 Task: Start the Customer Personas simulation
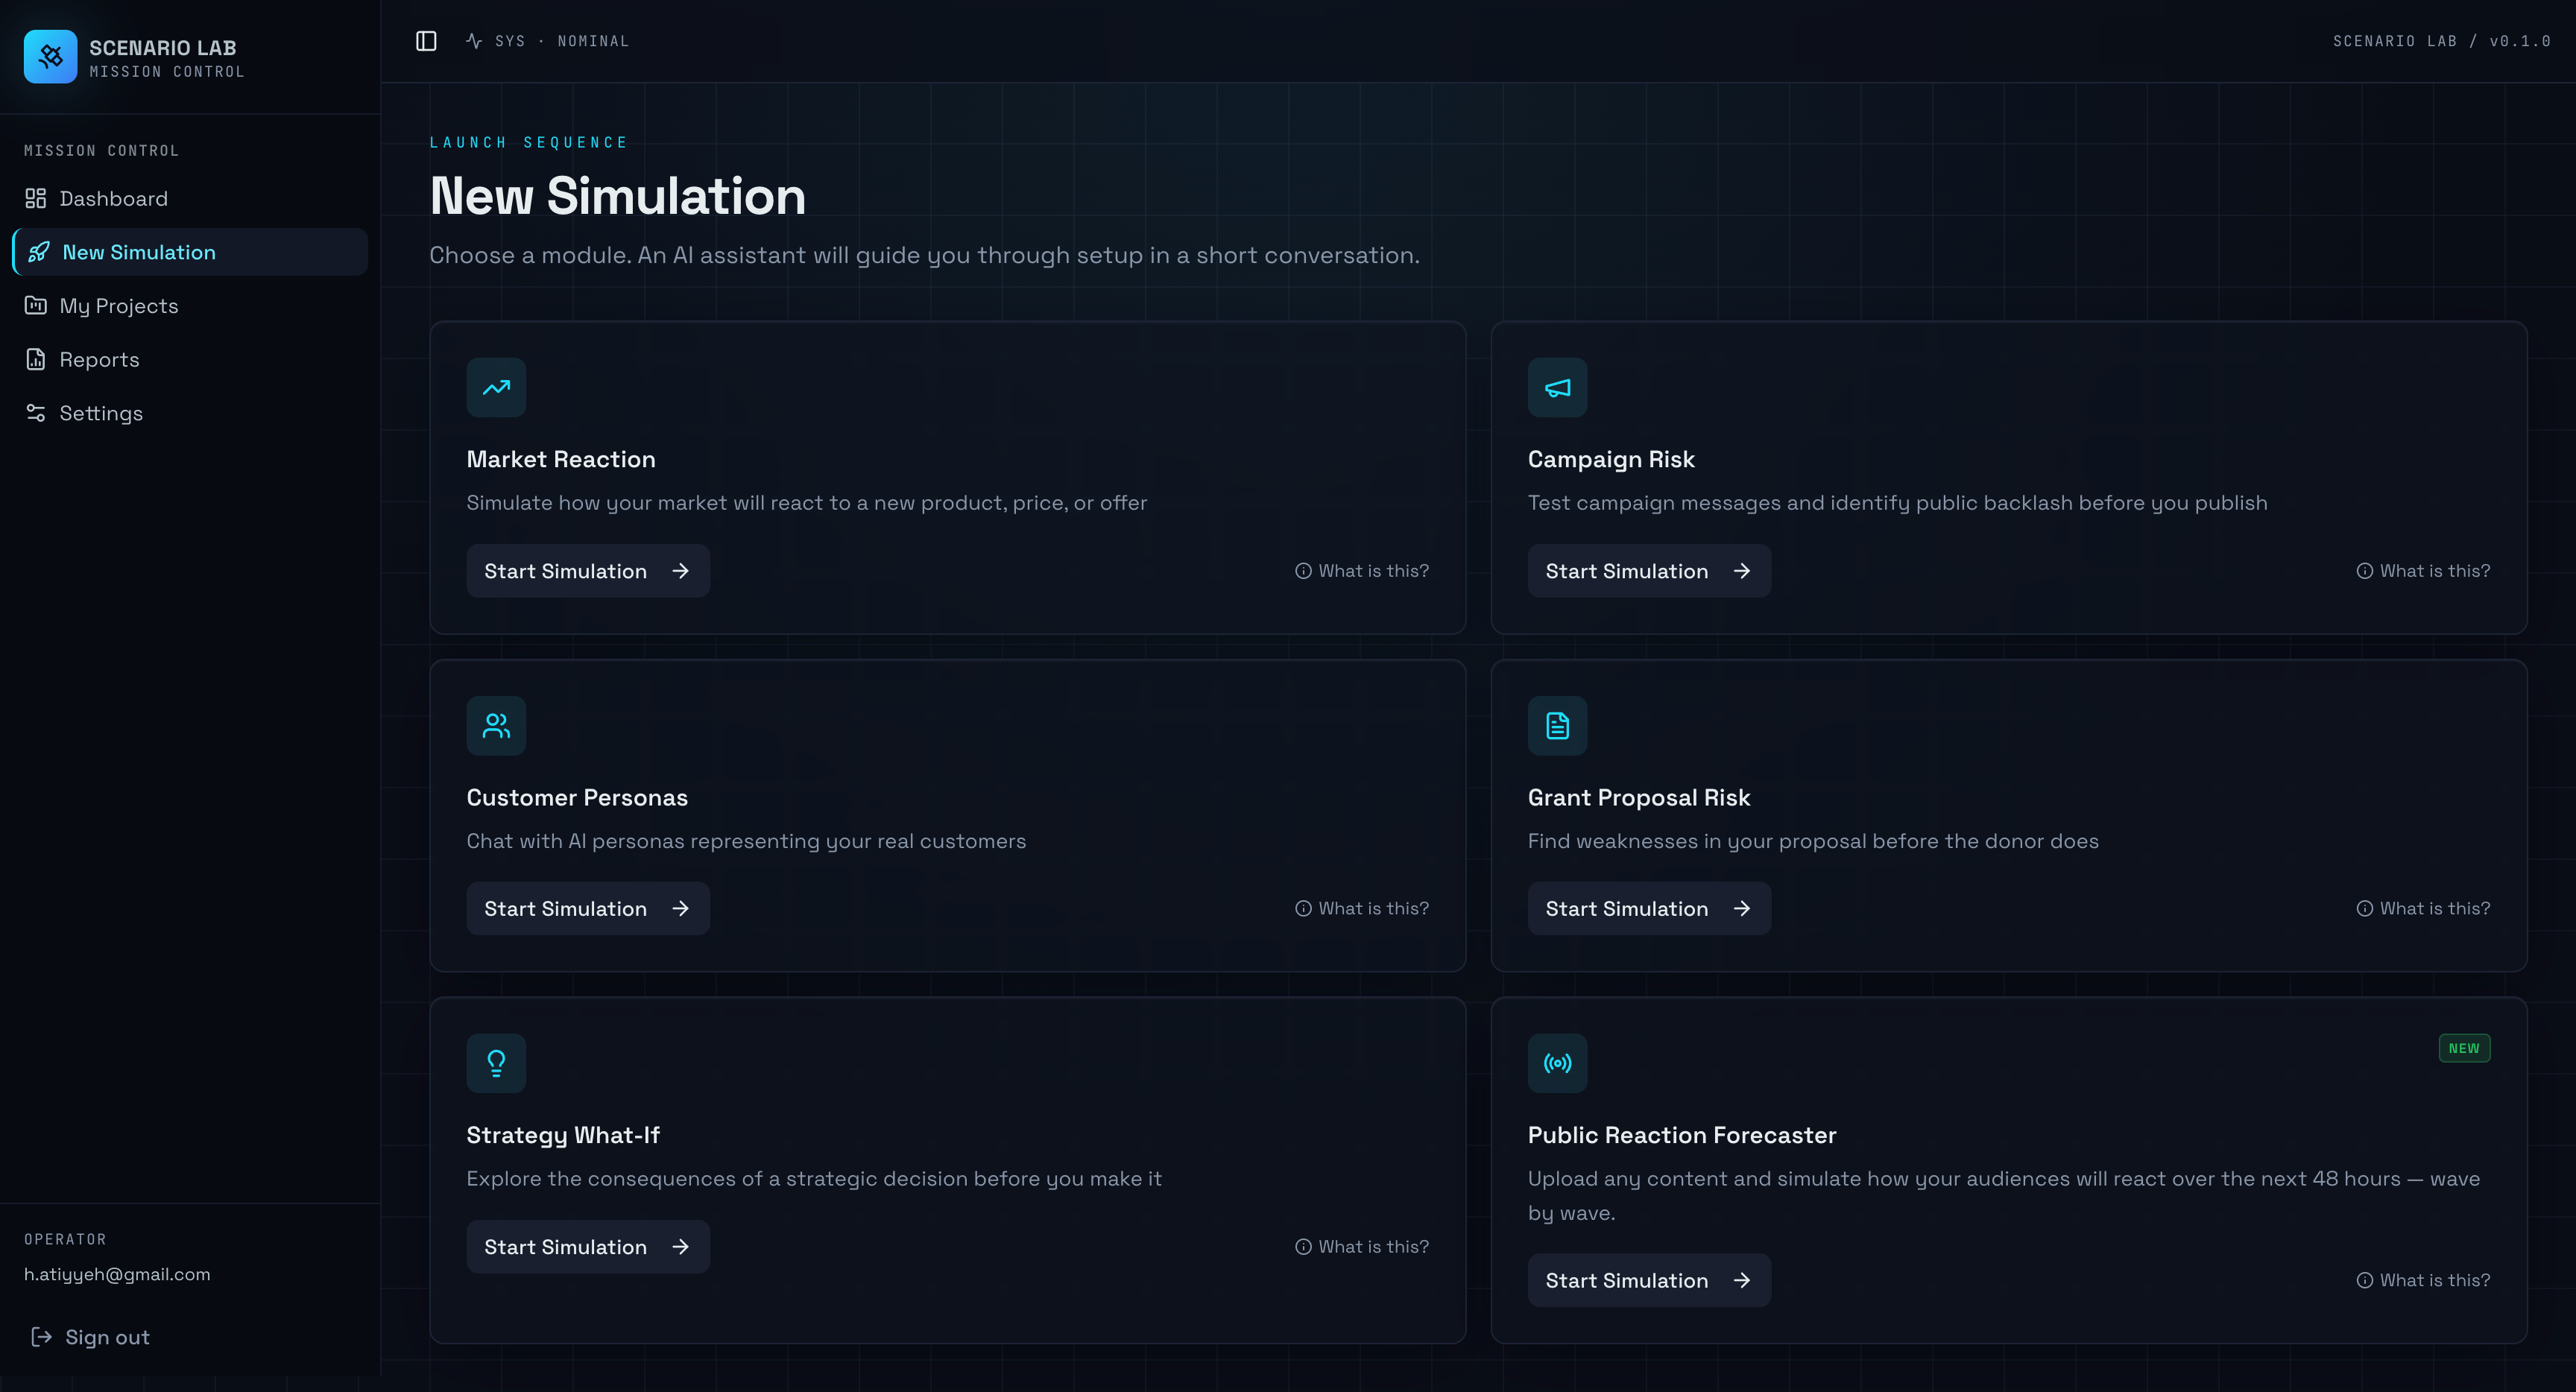click(x=588, y=909)
